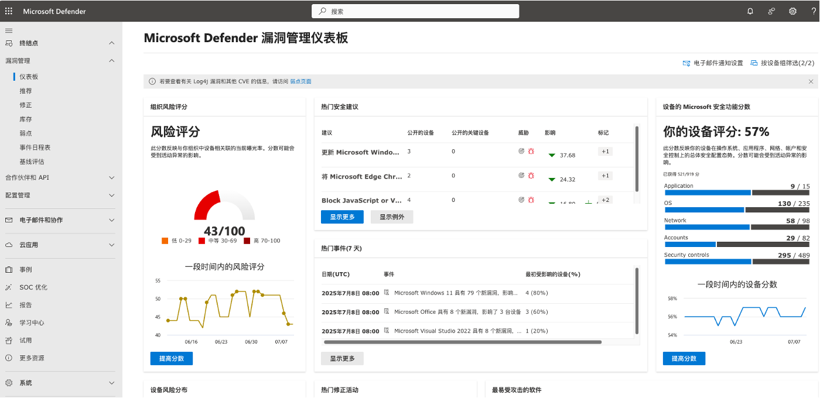820x398 pixels.
Task: Click the 电子邮件和协作 envelope icon
Action: pyautogui.click(x=9, y=220)
